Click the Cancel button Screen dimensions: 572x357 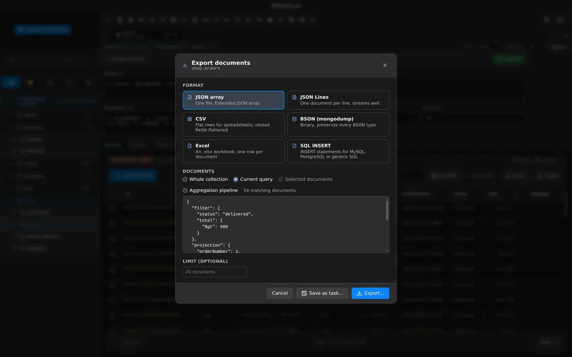280,293
